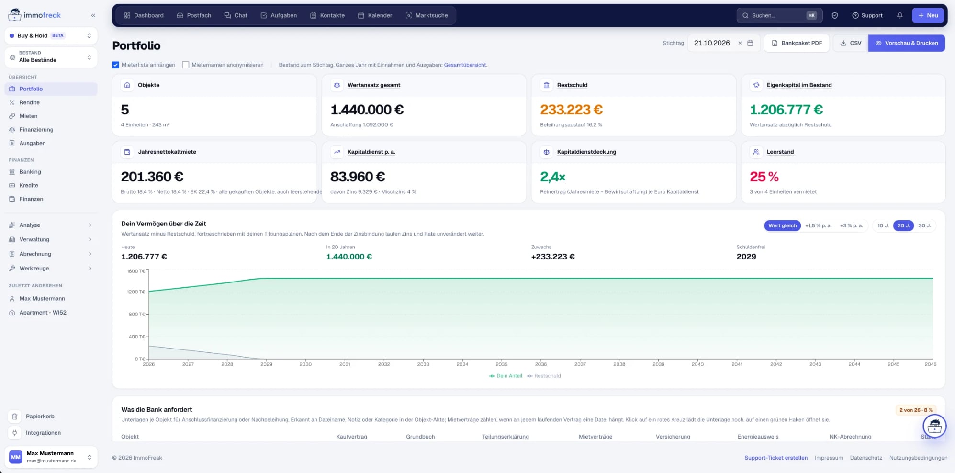
Task: Switch chart horizon to 30 J.
Action: click(x=924, y=225)
